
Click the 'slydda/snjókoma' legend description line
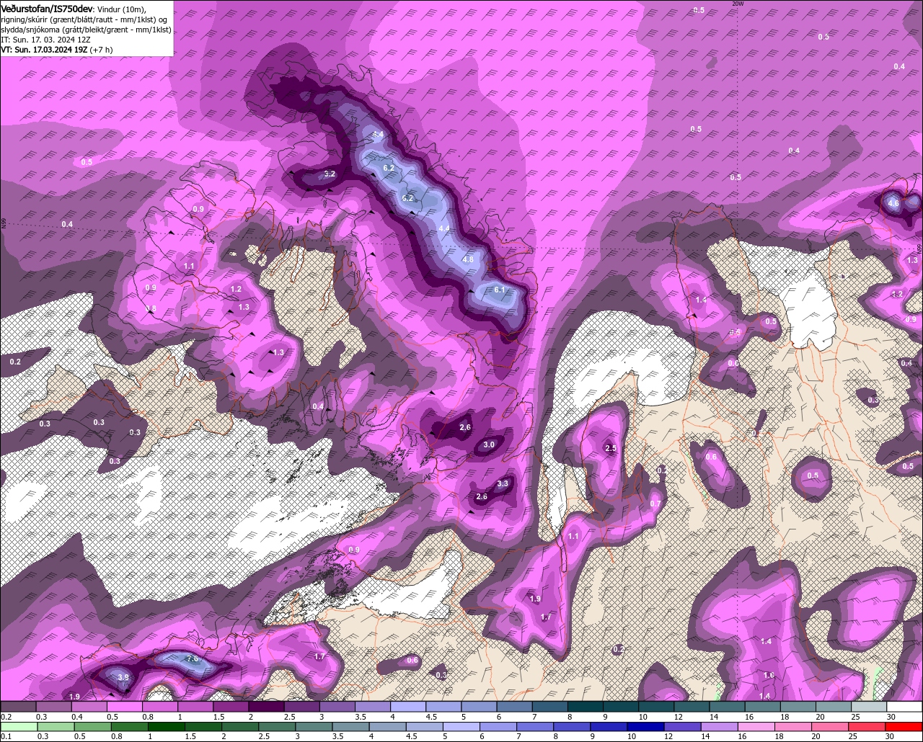click(x=86, y=30)
